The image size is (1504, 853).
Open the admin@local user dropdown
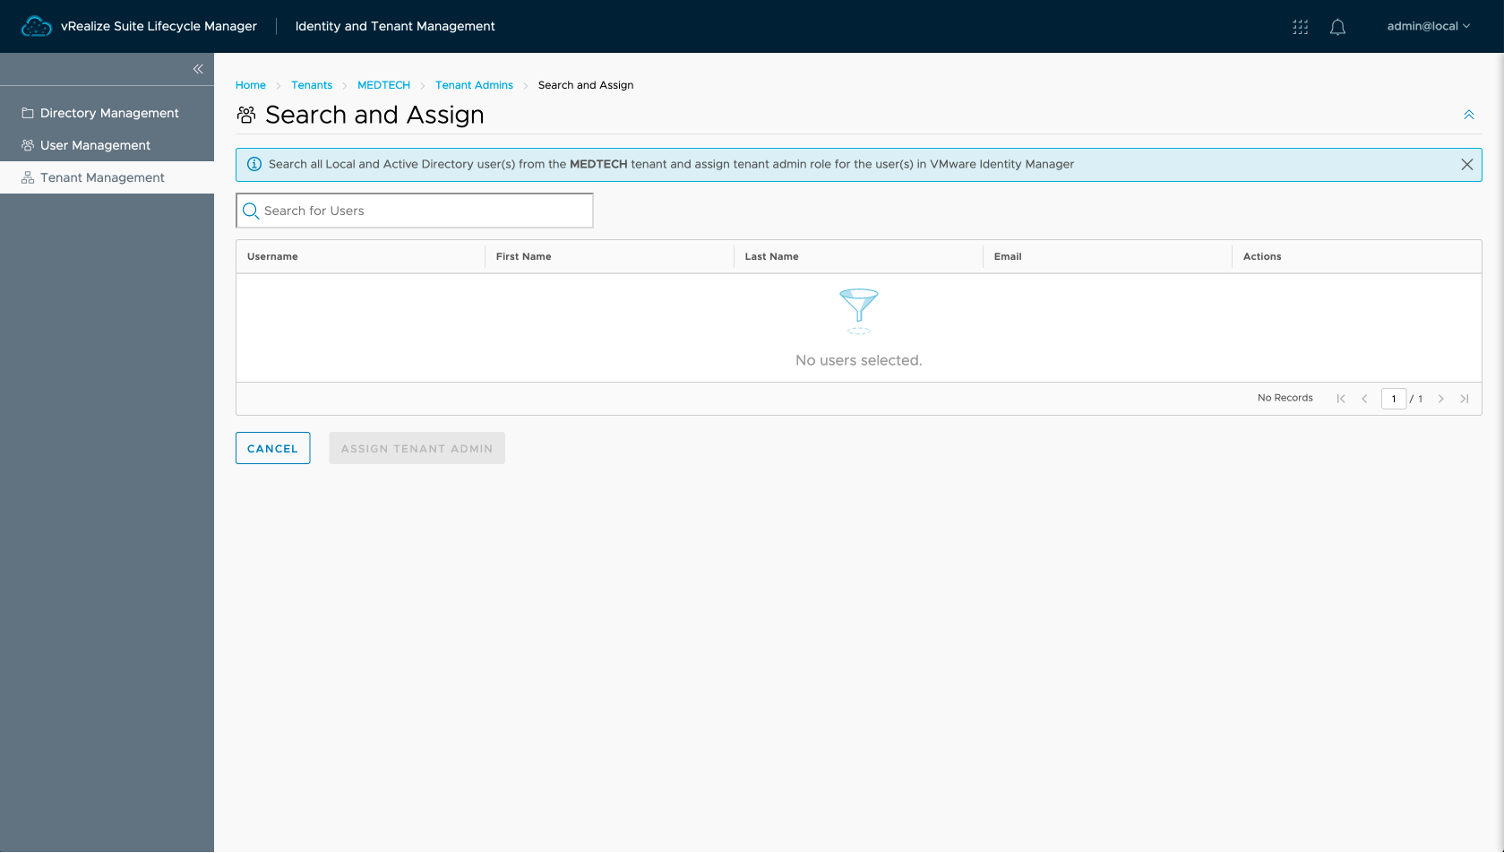coord(1428,27)
